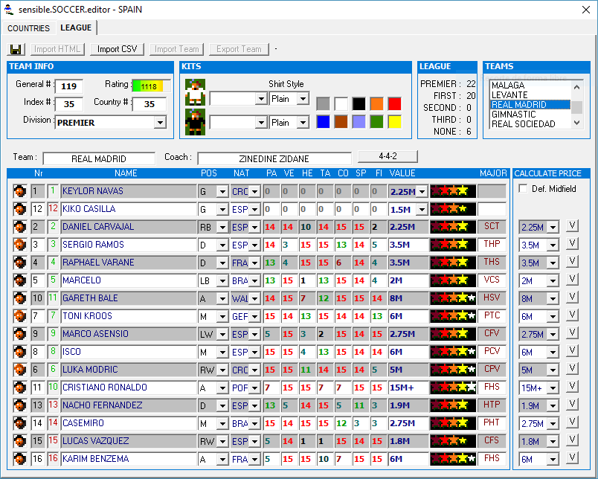Expand the first kit Shirt Style Plain dropdown
The height and width of the screenshot is (479, 598).
pos(303,99)
